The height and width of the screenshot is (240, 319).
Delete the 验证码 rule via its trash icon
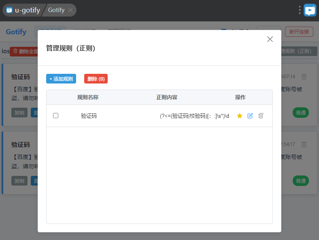click(261, 116)
